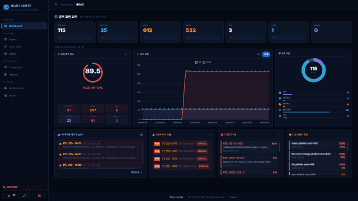
Task: Click the Assets stack icon
Action: 5,39
